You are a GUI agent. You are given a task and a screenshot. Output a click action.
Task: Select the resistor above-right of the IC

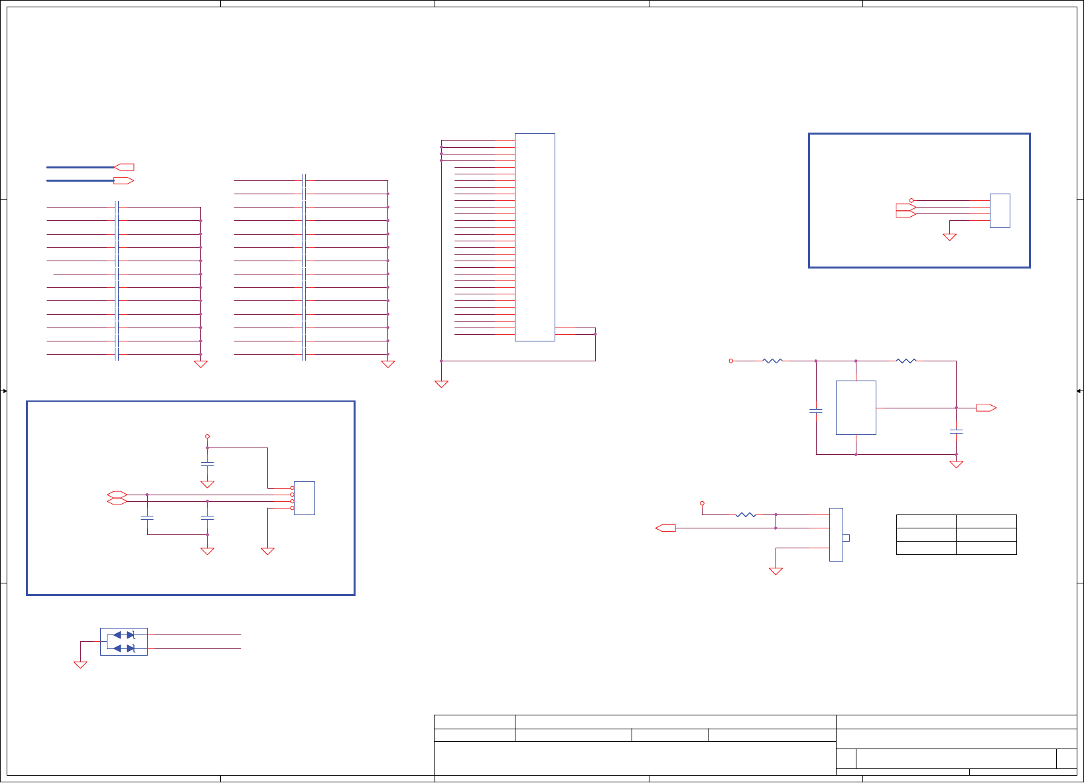click(x=906, y=361)
